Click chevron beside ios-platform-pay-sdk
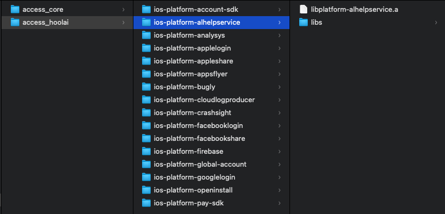 (x=280, y=203)
